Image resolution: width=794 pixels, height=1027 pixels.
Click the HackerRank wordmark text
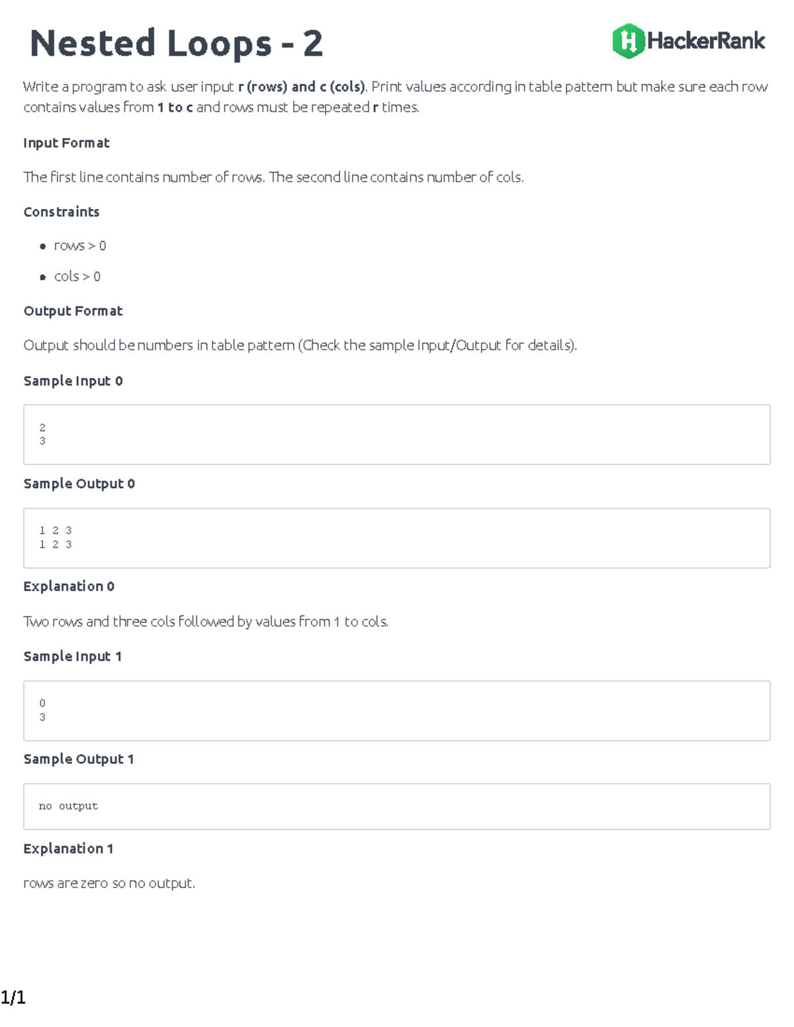pos(706,41)
